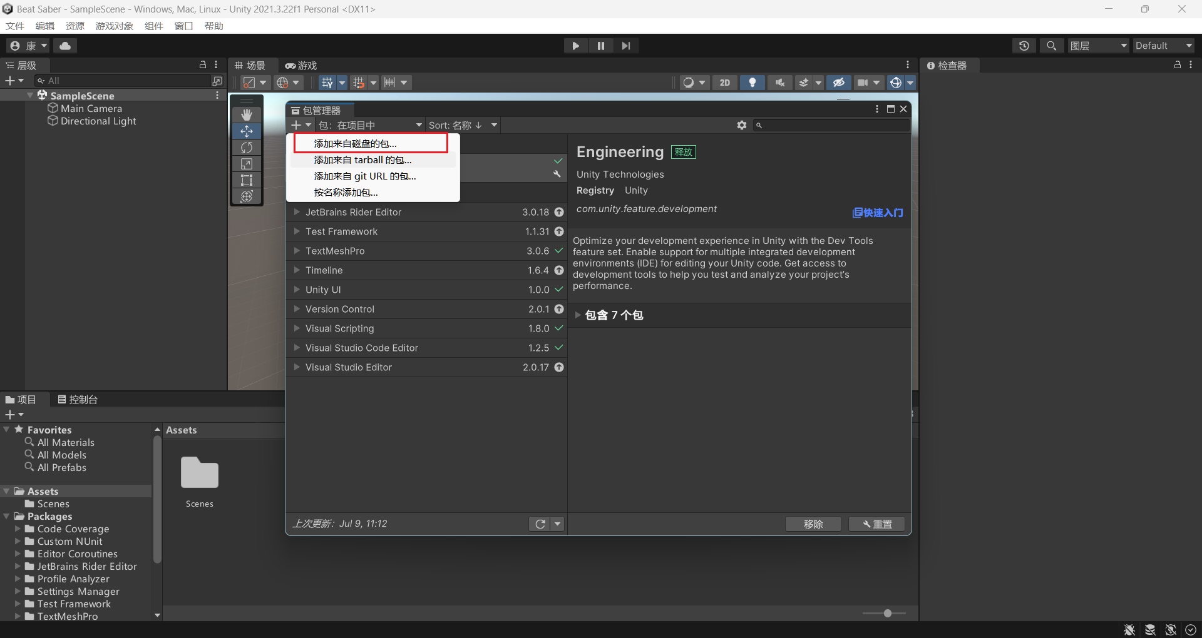The image size is (1202, 638).
Task: Open the 游戏对象 menu
Action: click(x=115, y=26)
